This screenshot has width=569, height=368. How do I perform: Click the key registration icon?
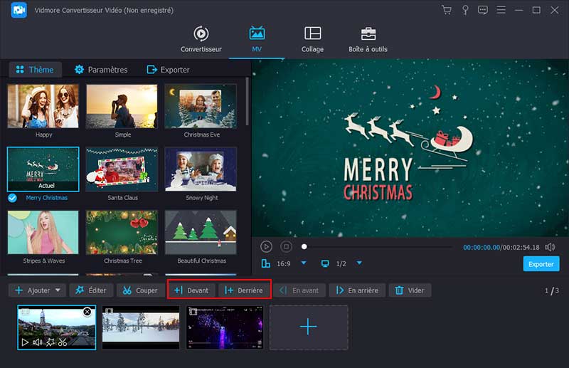pyautogui.click(x=465, y=10)
